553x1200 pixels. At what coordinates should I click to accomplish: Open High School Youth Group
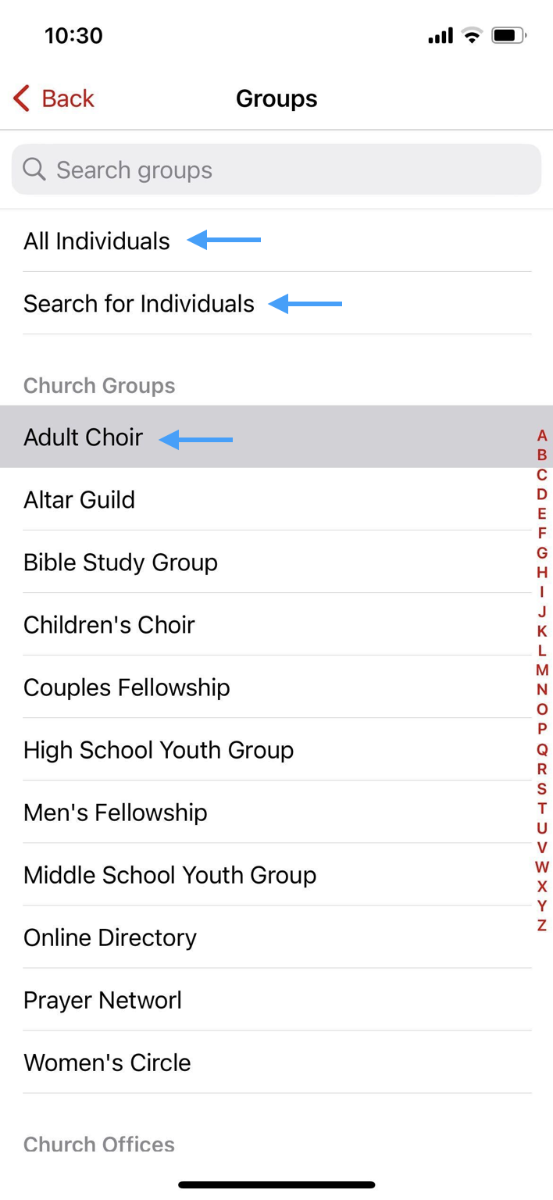pyautogui.click(x=159, y=749)
